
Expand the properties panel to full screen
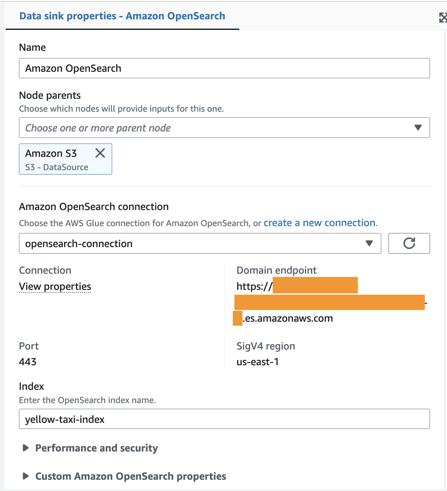coord(443,17)
